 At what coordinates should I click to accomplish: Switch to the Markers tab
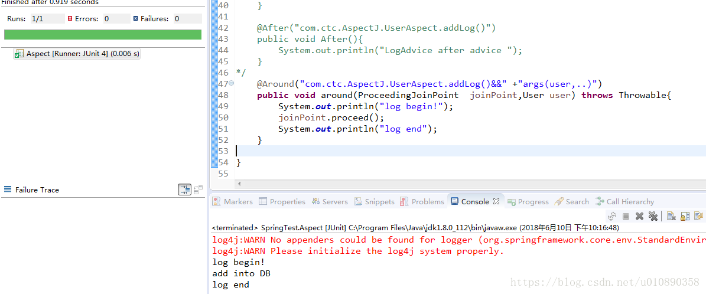coord(233,202)
